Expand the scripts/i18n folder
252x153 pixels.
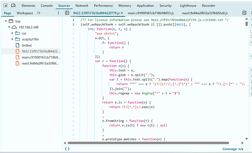12,39
